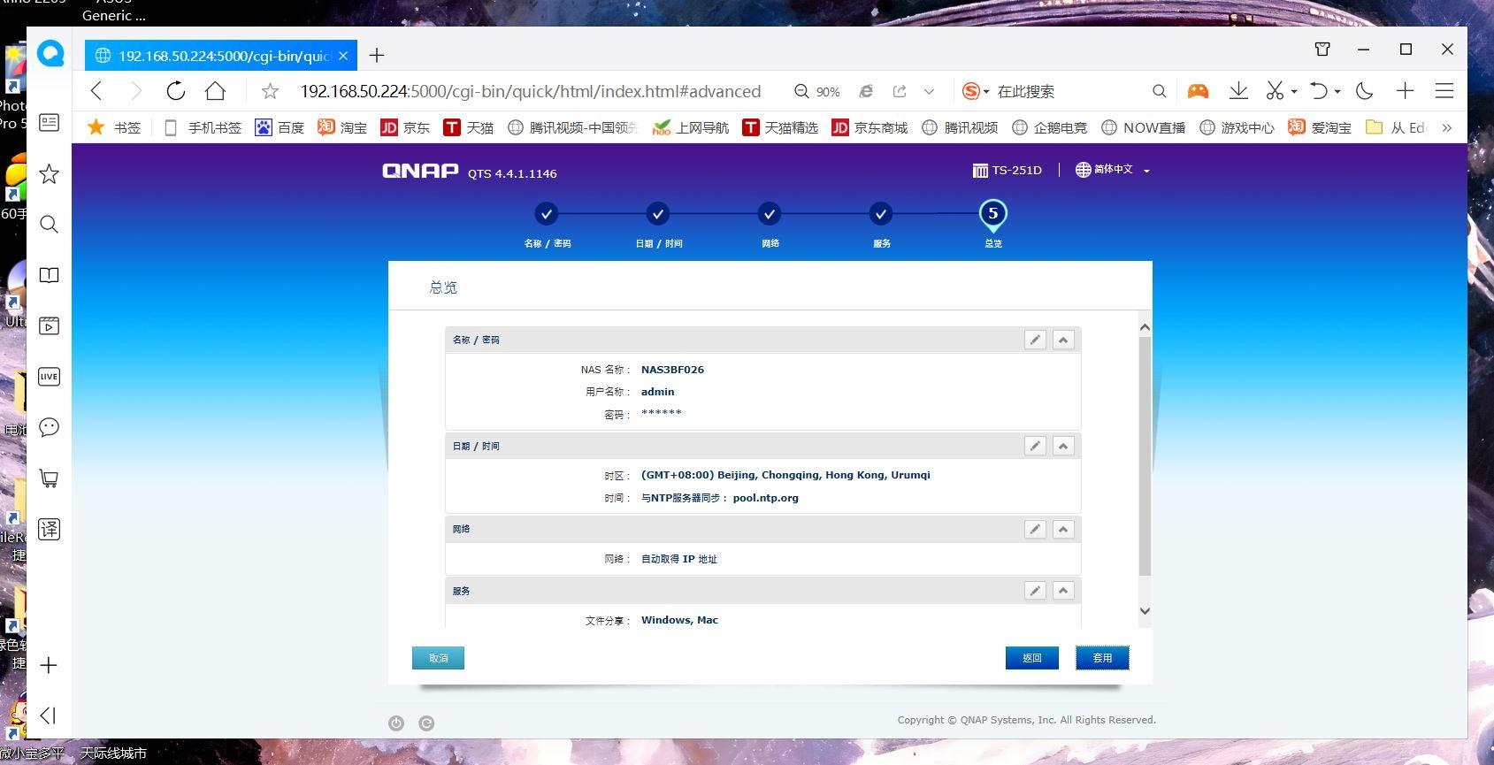Click the 套用 apply button
1494x765 pixels.
coord(1102,658)
